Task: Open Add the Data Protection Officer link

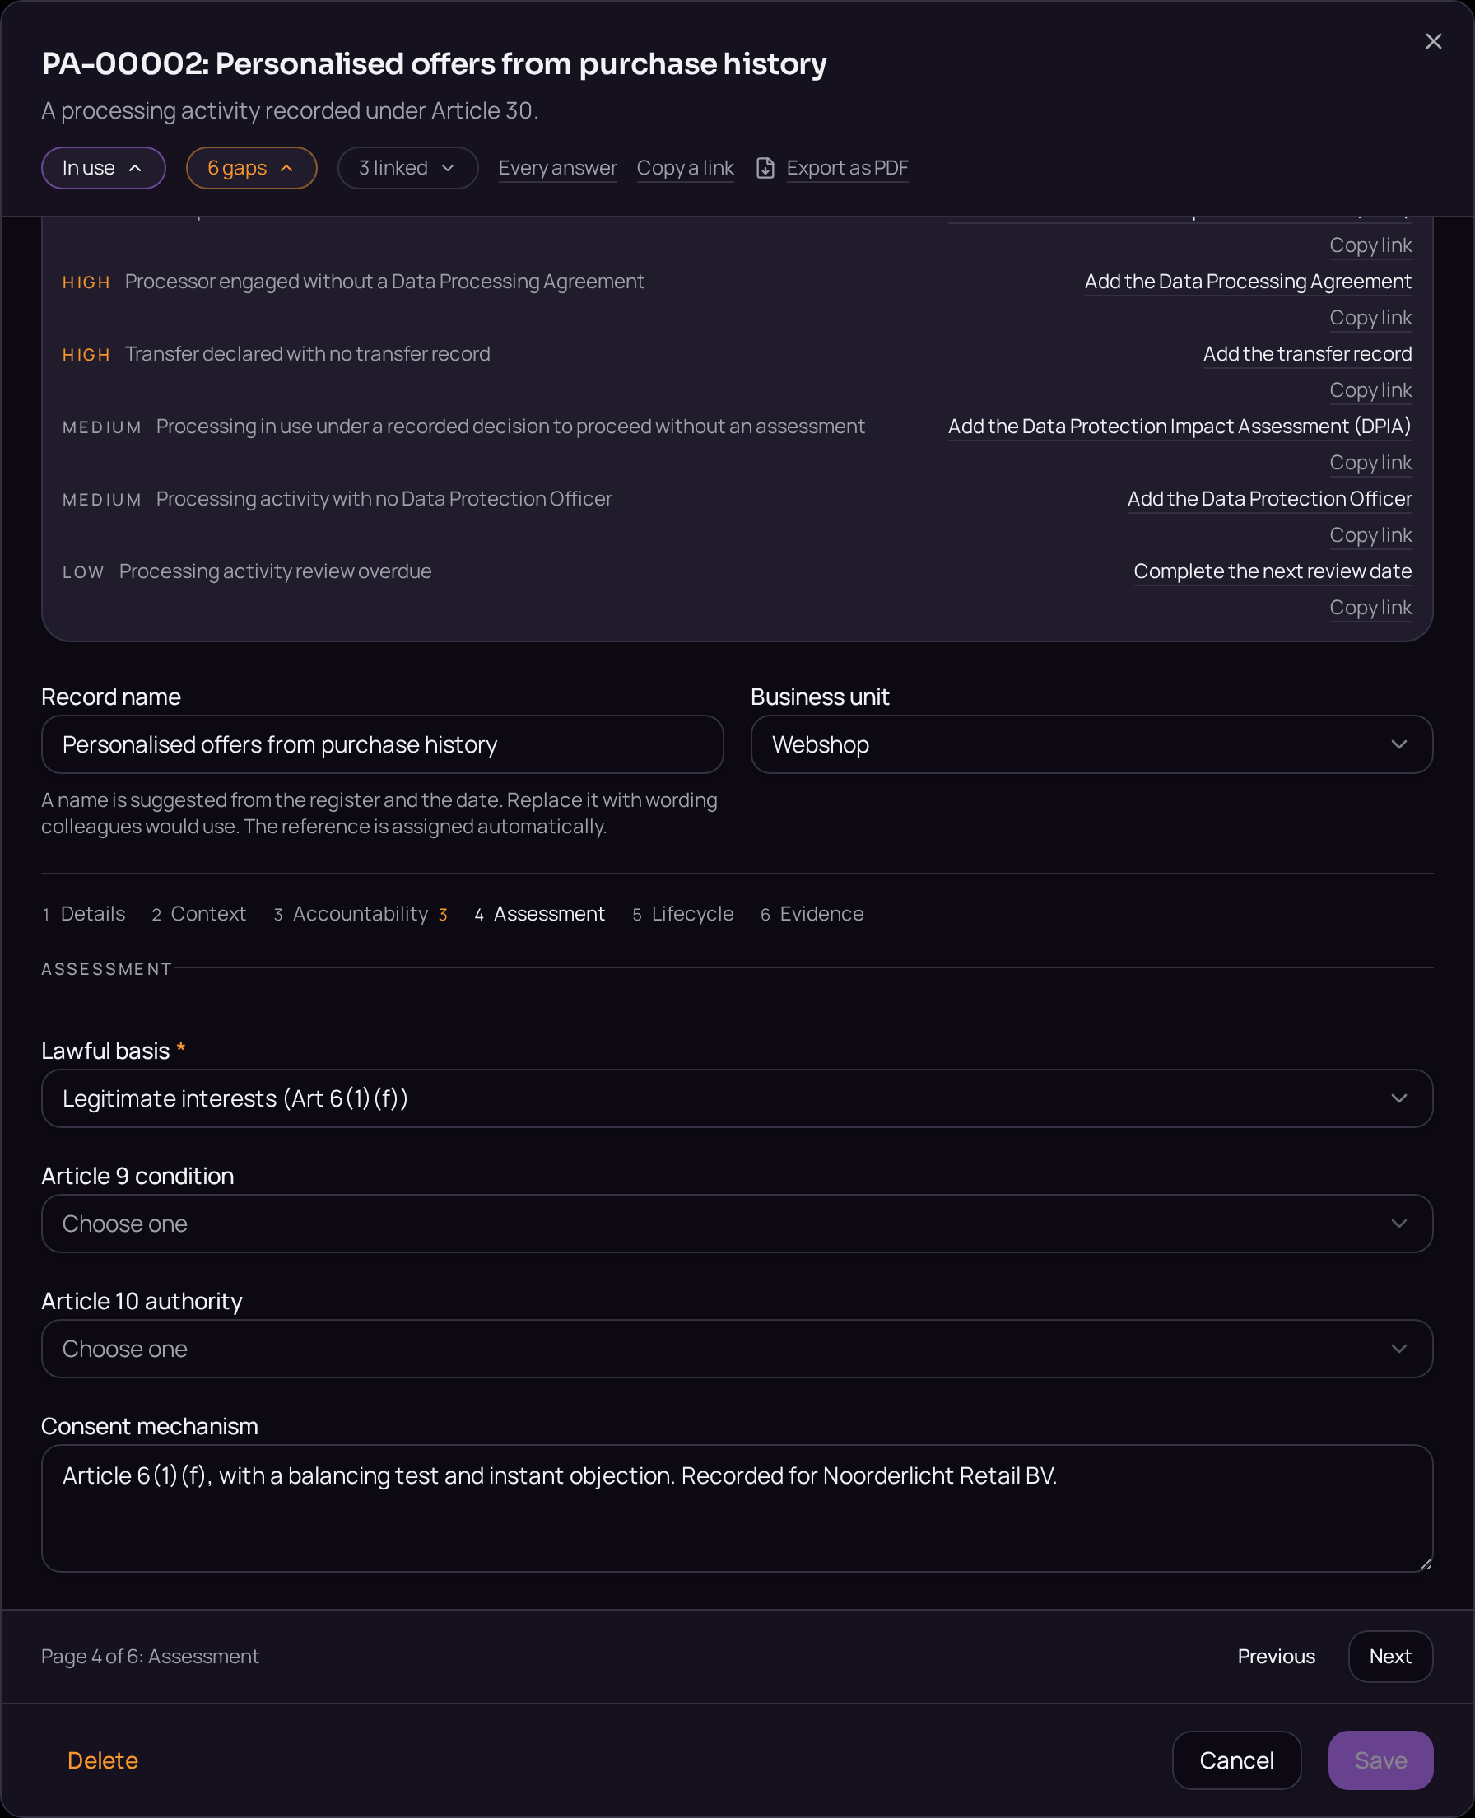Action: (1269, 499)
